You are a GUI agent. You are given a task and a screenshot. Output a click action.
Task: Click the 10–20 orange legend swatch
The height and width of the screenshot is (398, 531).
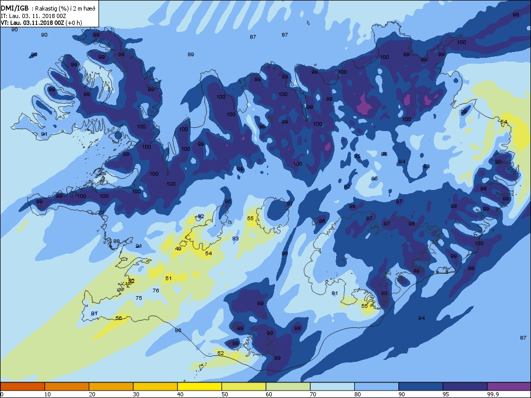coord(67,386)
